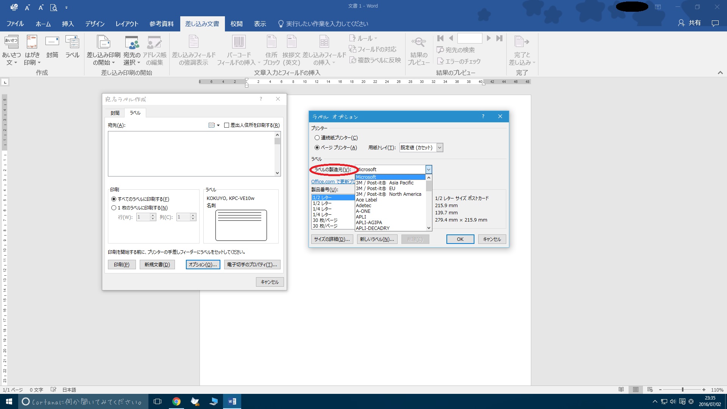
Task: Open the レイアウト ribbon tab
Action: tap(127, 24)
